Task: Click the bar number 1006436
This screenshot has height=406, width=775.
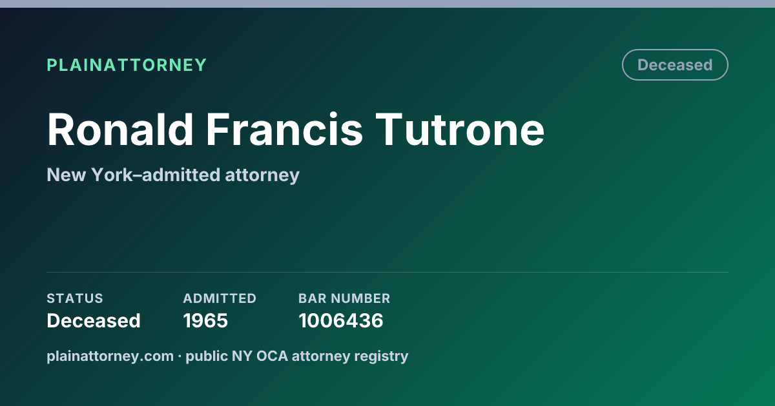Action: click(x=341, y=320)
